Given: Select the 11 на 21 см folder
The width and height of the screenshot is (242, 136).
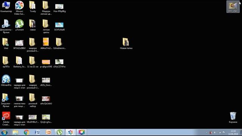Looking at the screenshot, I should pos(33,62).
